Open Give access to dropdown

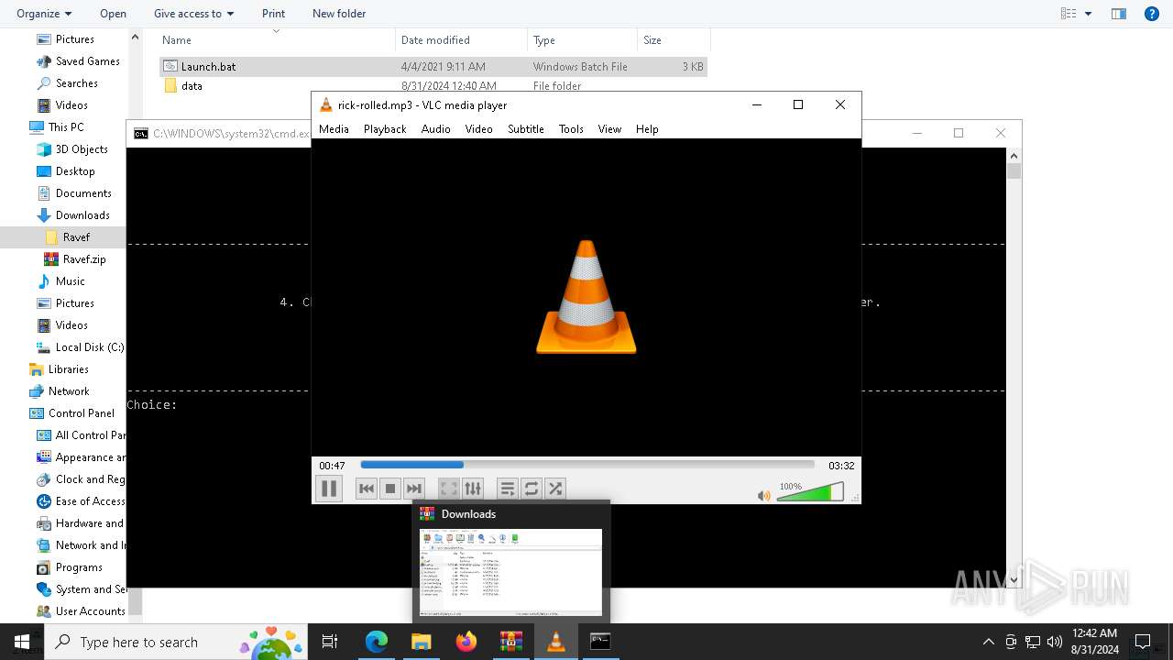point(193,14)
